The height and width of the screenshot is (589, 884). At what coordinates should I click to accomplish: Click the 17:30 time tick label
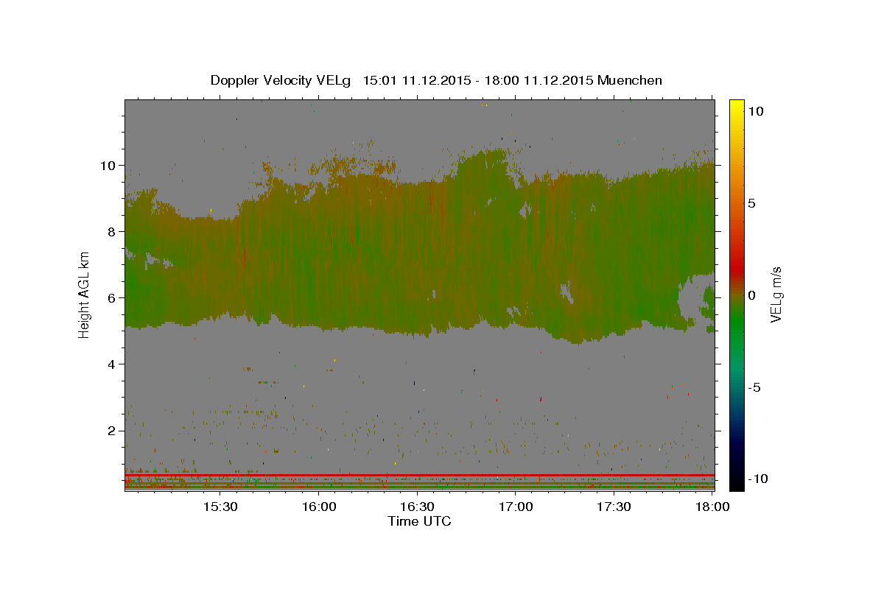614,507
